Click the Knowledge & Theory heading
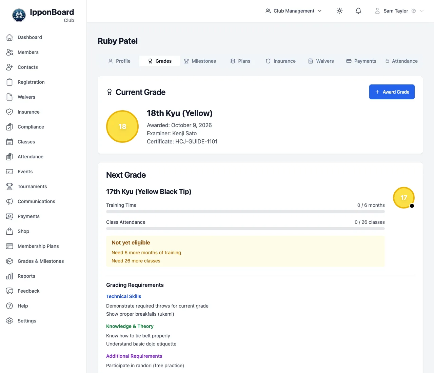Viewport: 434px width, 373px height. point(130,326)
